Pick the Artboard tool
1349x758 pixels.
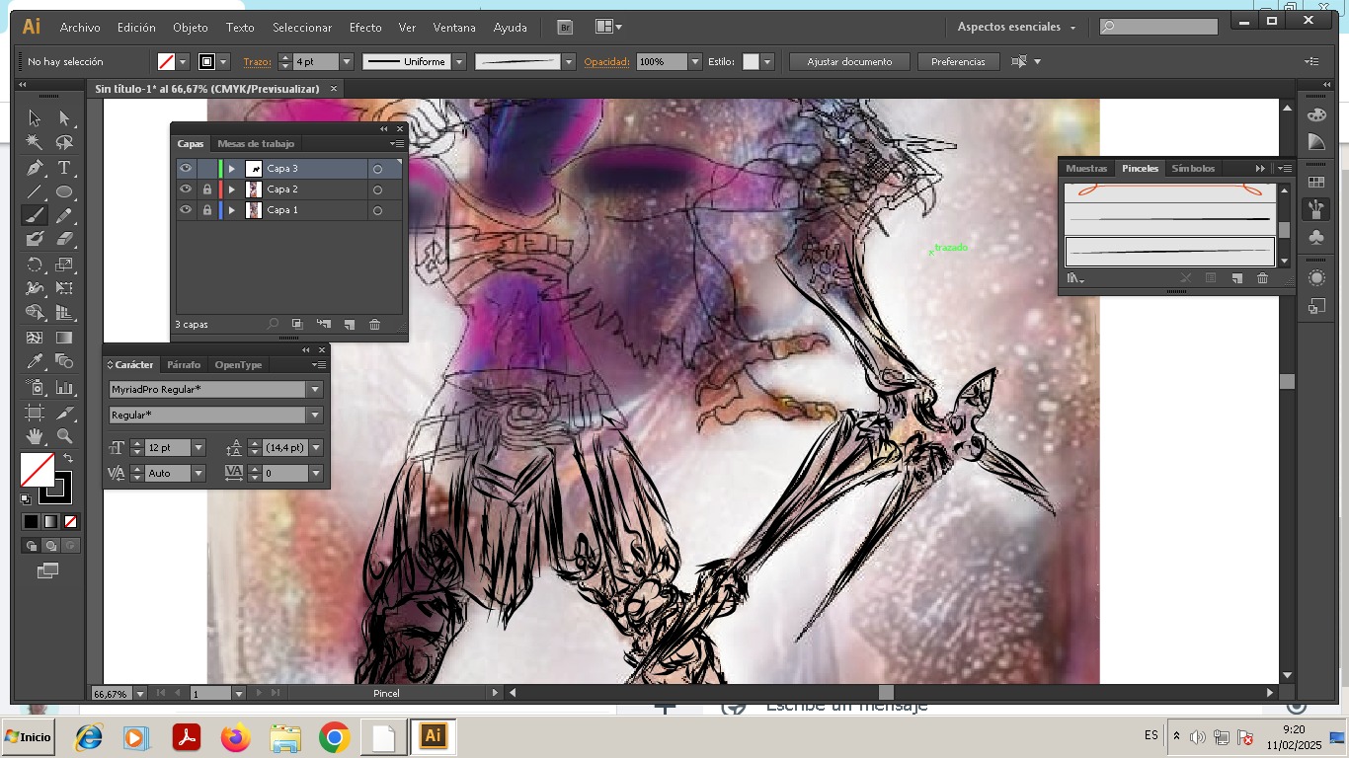click(x=35, y=412)
